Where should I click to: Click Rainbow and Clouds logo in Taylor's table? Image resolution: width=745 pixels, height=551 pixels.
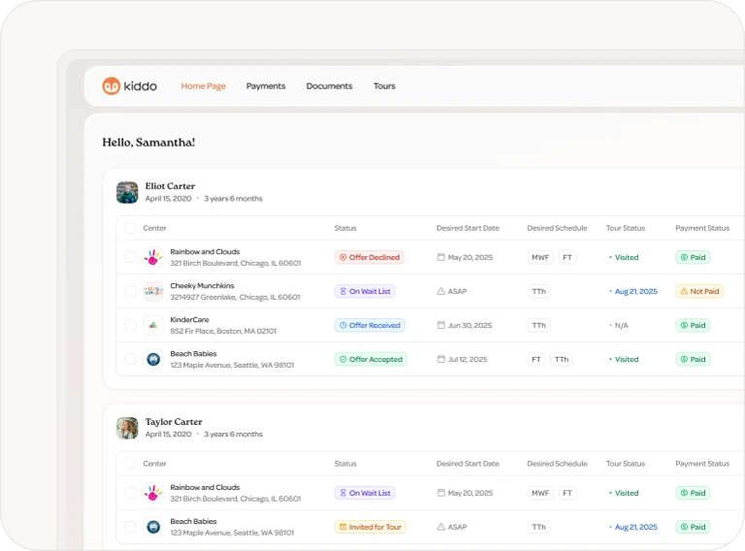(x=153, y=493)
